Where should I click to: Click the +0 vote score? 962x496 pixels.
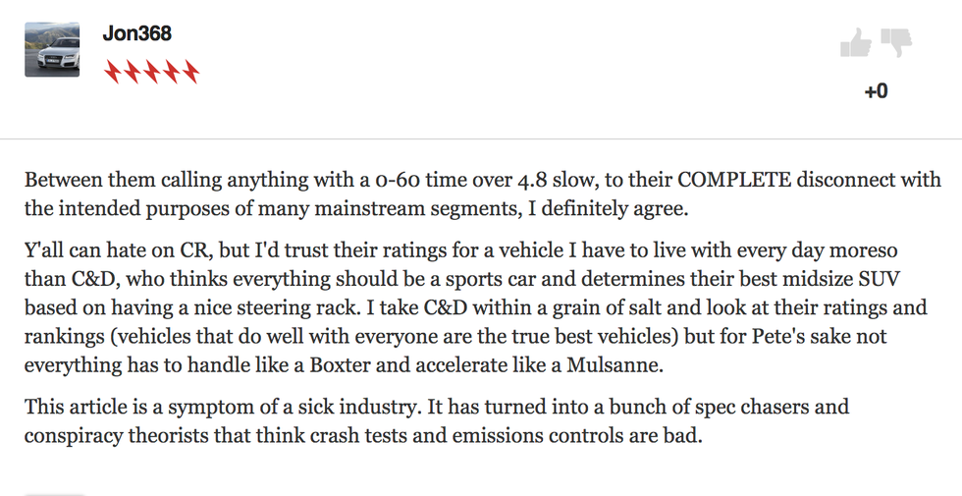click(876, 90)
